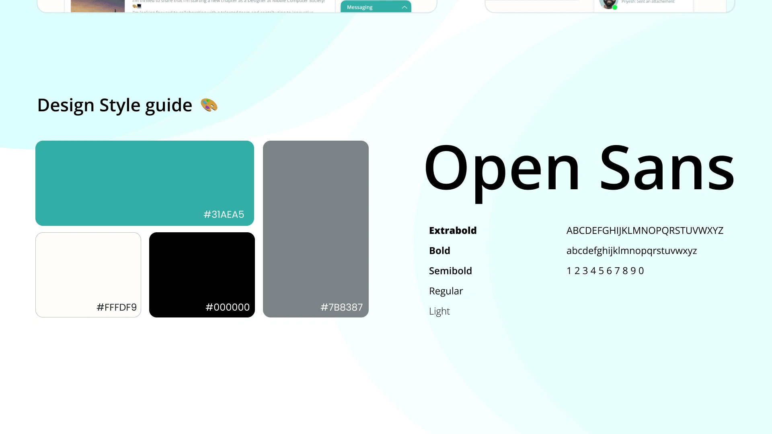Pick the black #000000 color swatch
Screen dimensions: 772x434
tap(202, 275)
